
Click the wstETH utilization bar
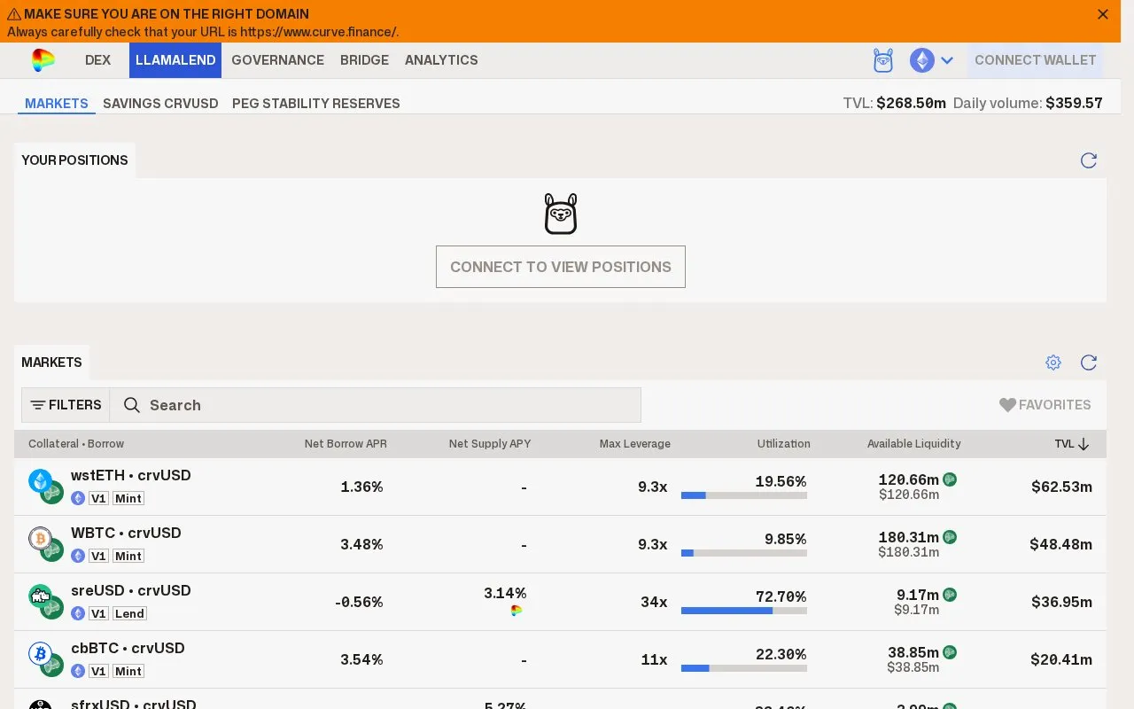point(744,495)
